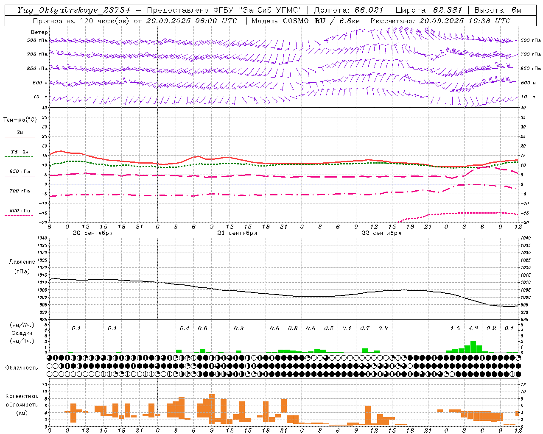Viewport: 543px width, 434px height.
Task: Click the "21 сентября" date label
Action: pos(237,233)
